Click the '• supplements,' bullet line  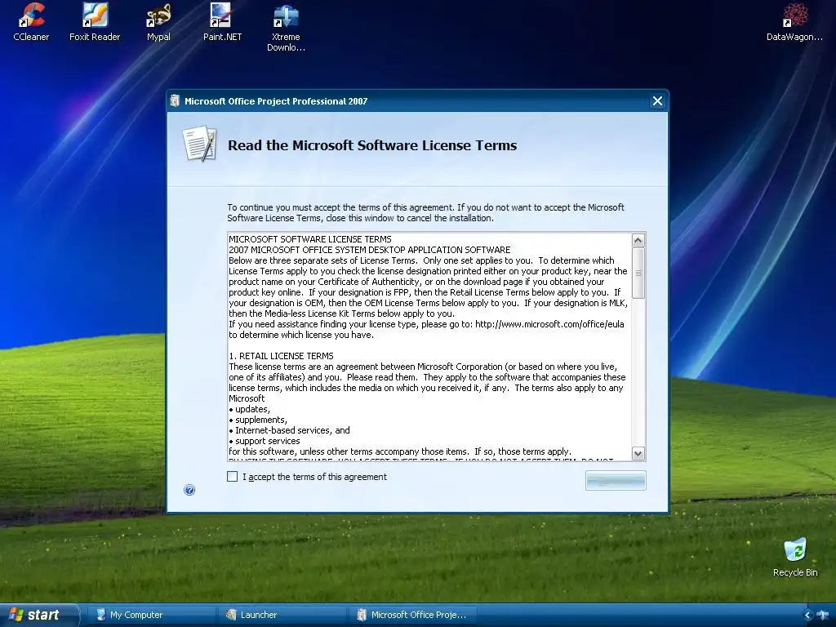point(258,420)
